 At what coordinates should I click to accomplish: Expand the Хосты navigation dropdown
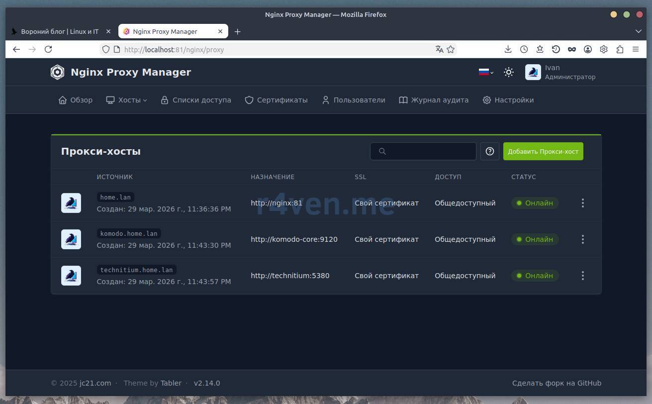(126, 100)
